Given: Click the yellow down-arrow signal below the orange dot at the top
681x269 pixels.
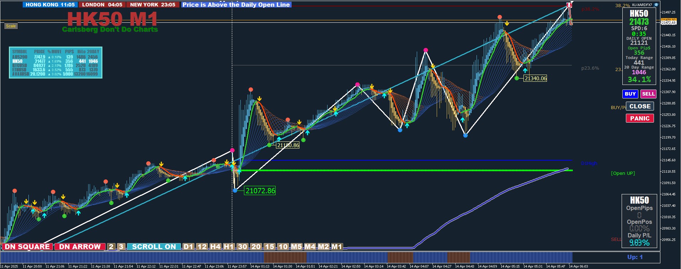Looking at the screenshot, I should click(507, 23).
